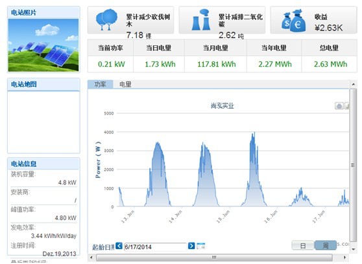Click the total energy value 2.63 MWh
This screenshot has width=362, height=264.
coord(330,64)
